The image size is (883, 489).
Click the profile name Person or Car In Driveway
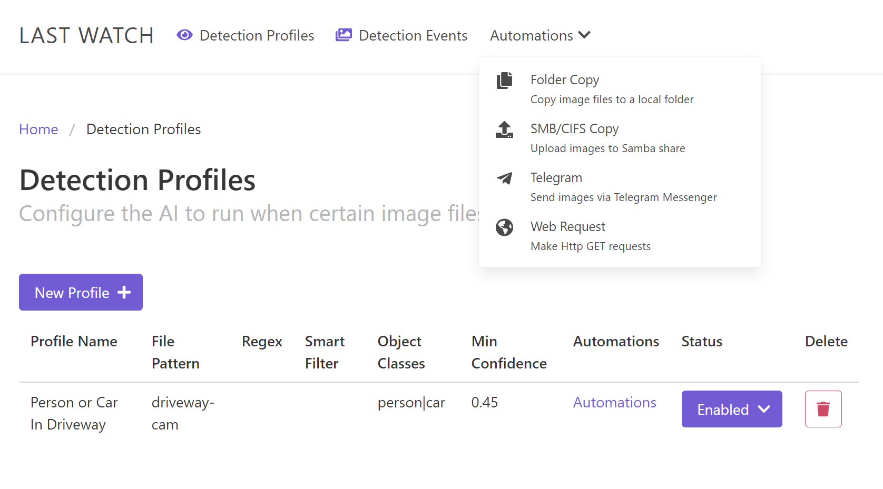point(74,413)
